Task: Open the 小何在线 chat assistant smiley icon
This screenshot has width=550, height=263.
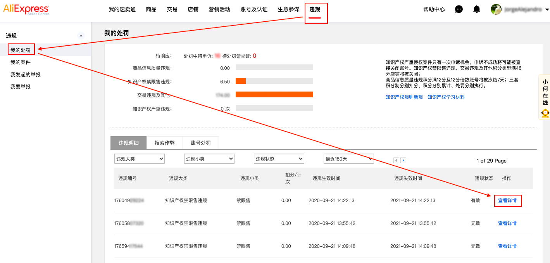Action: (545, 113)
